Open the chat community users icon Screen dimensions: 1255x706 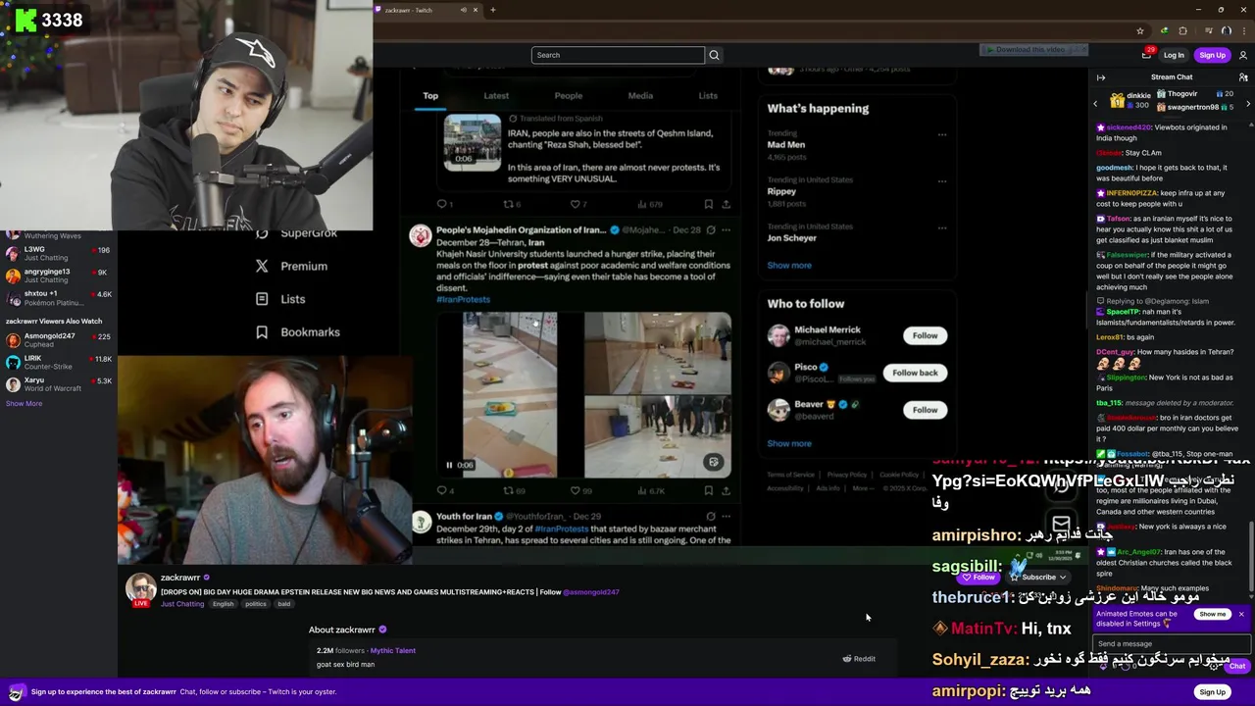[1243, 77]
